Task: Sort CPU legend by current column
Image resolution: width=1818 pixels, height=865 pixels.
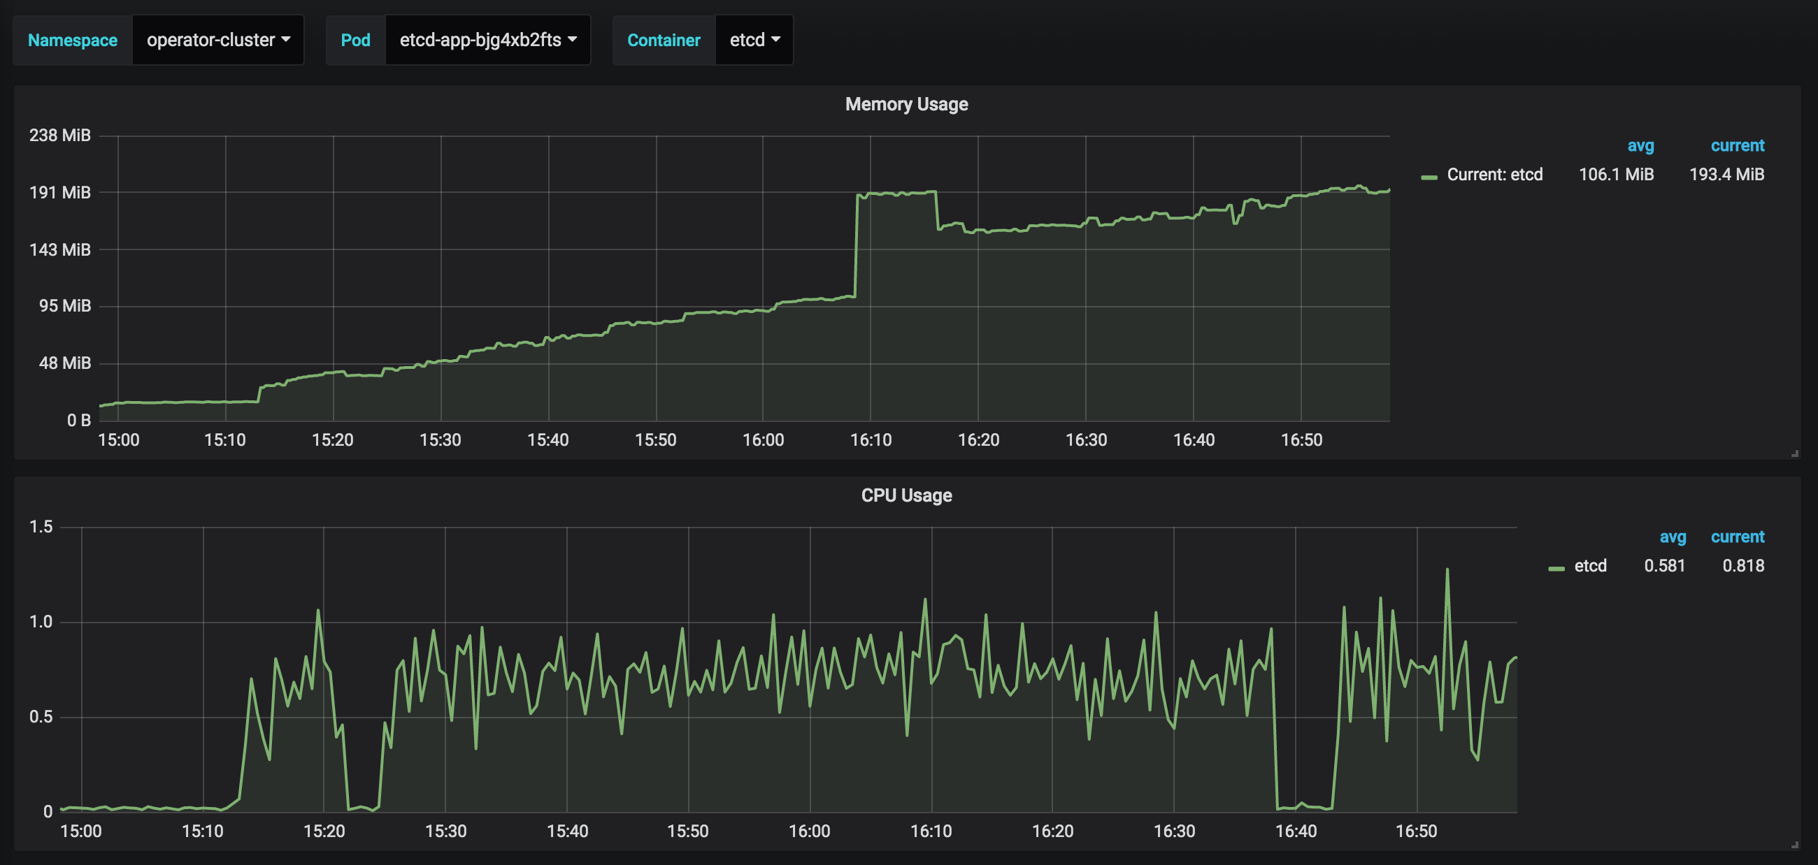Action: coord(1737,537)
